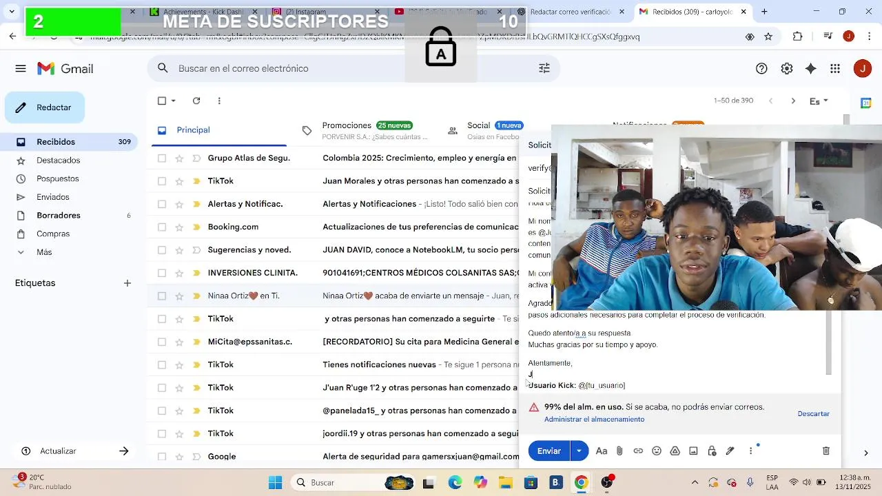This screenshot has width=882, height=496.
Task: Insert an emoji in the message
Action: pos(657,451)
